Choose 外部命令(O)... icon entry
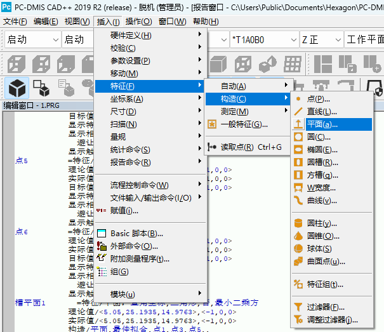This screenshot has height=332, width=384. (150, 246)
